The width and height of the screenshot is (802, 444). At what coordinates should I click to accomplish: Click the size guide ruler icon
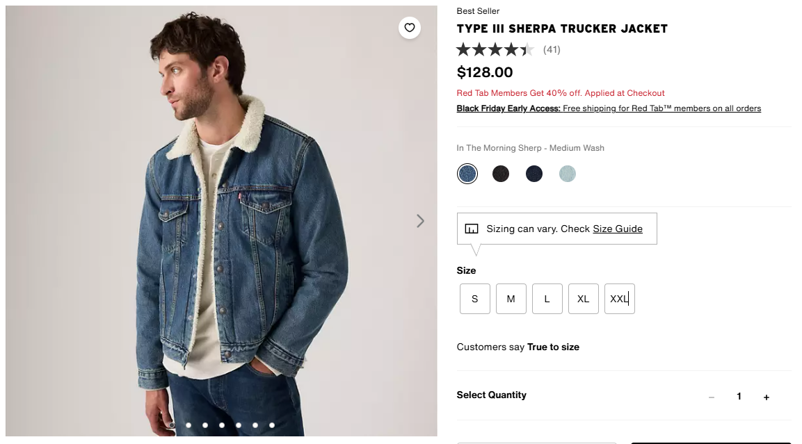click(472, 229)
